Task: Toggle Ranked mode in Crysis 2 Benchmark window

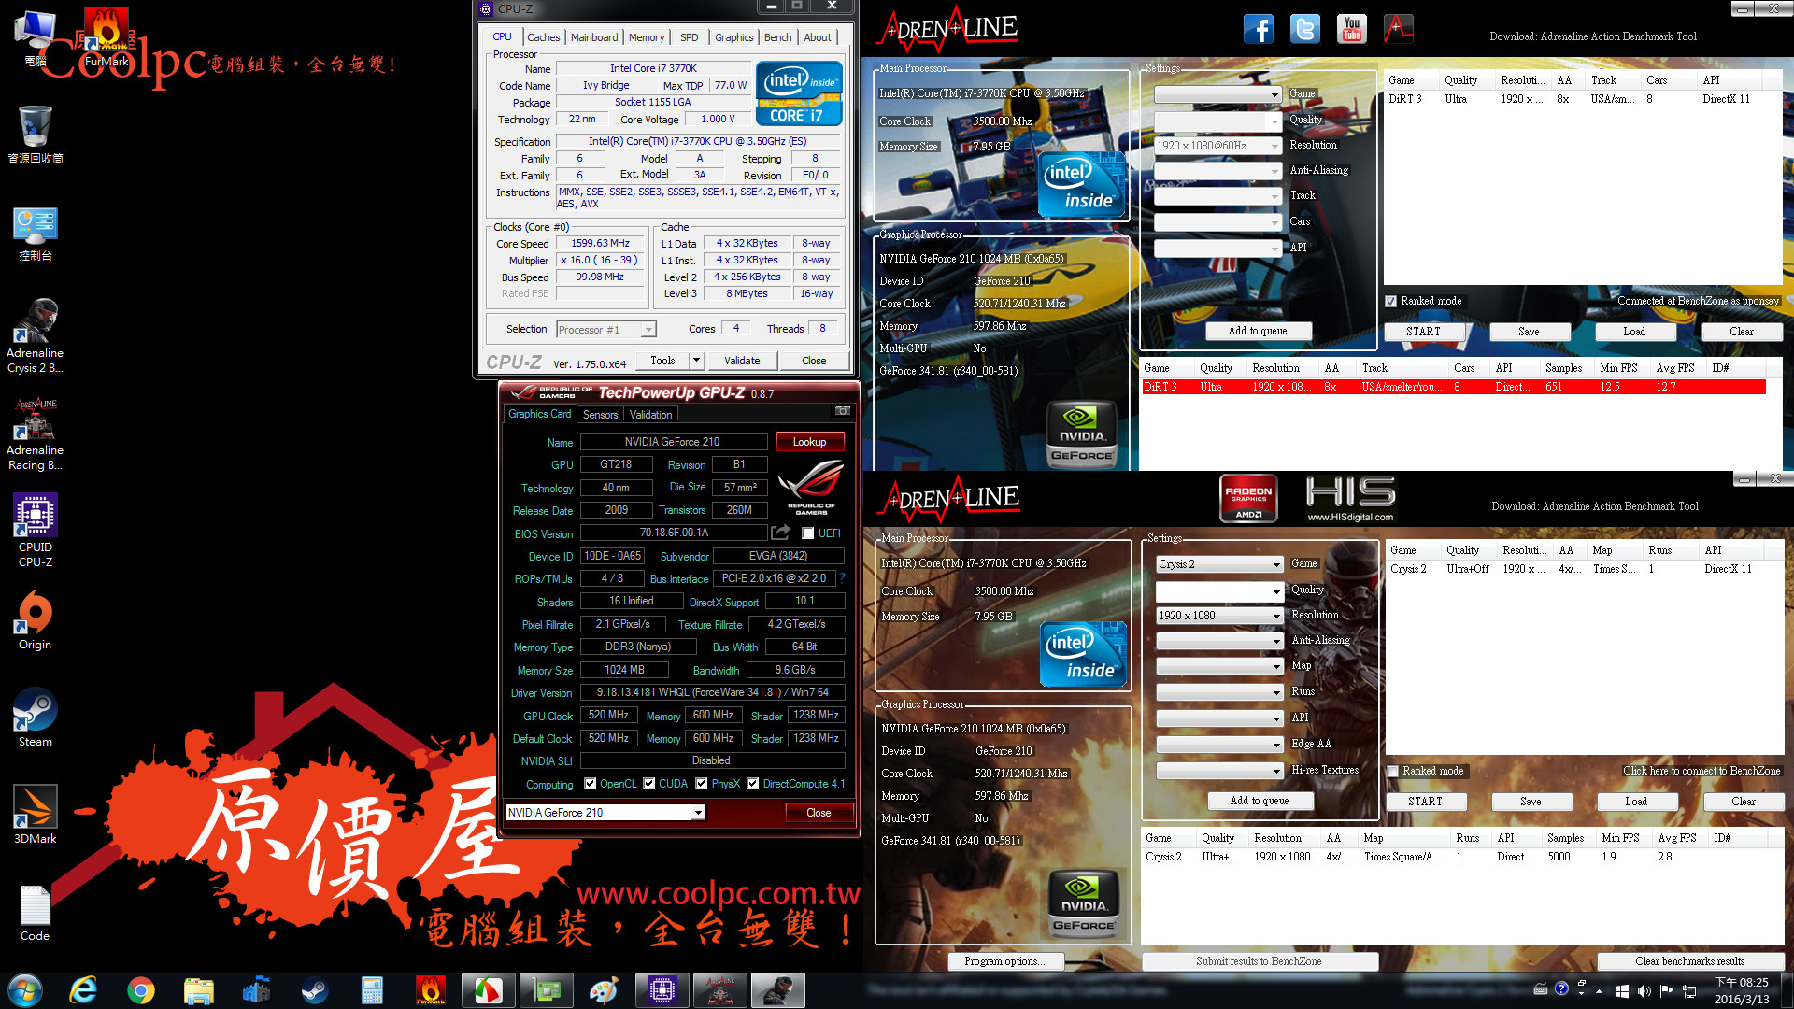Action: click(x=1393, y=771)
